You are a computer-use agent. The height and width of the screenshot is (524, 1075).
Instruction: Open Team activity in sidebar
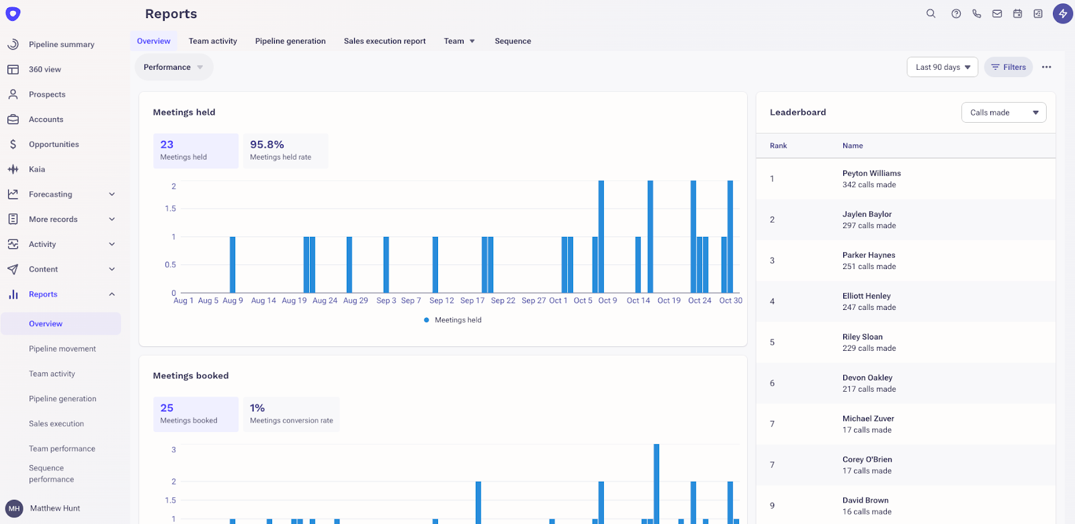tap(52, 374)
